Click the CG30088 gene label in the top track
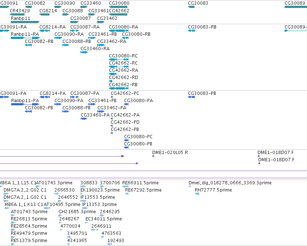Image resolution: width=307 pixels, height=246 pixels. pyautogui.click(x=73, y=11)
